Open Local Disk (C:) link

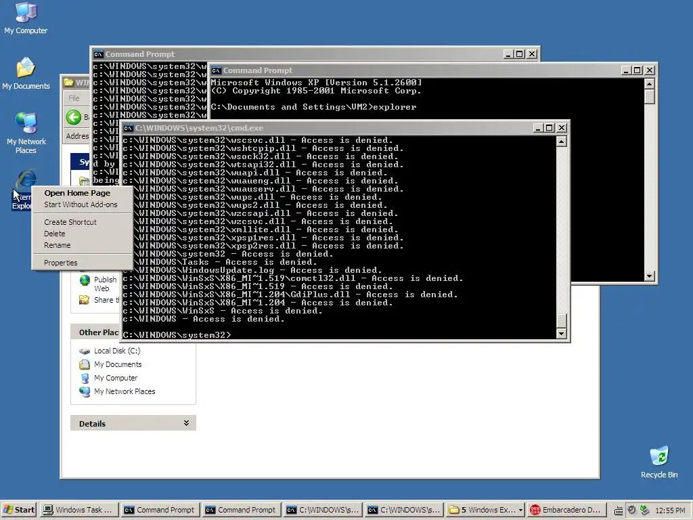pyautogui.click(x=117, y=351)
